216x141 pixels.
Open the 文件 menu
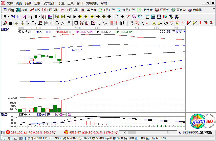tap(10, 3)
